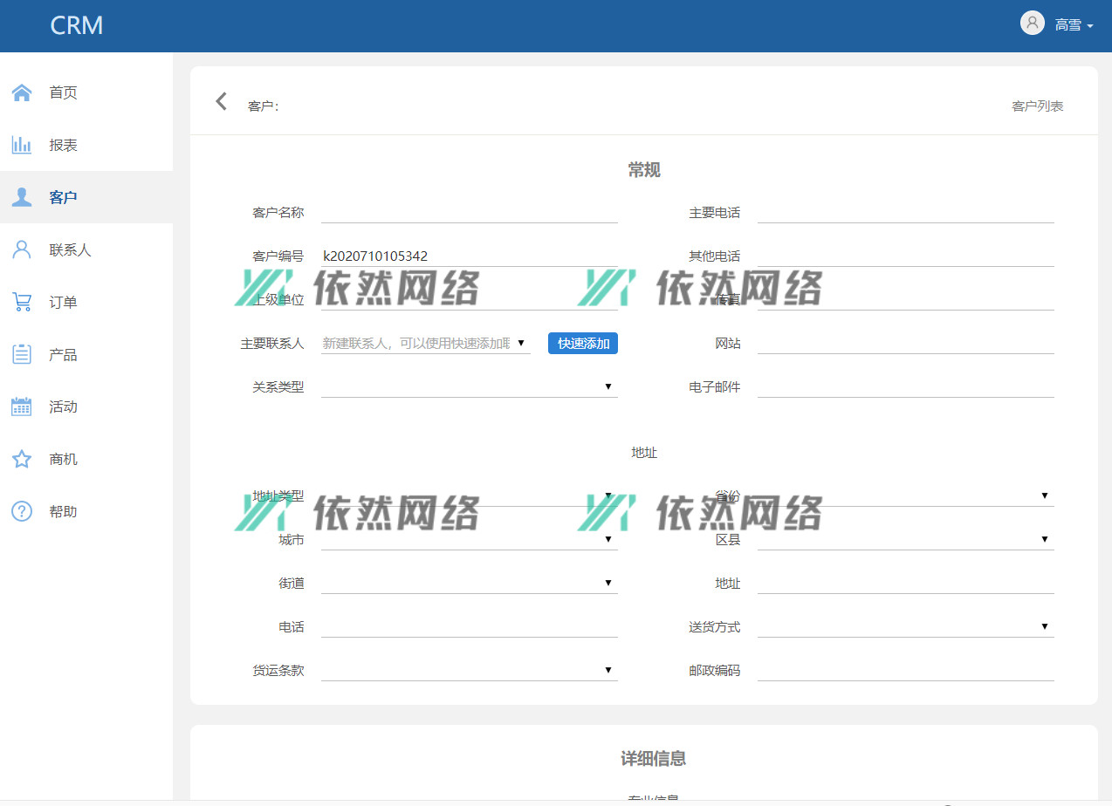Click the star opportunities icon

pos(22,459)
